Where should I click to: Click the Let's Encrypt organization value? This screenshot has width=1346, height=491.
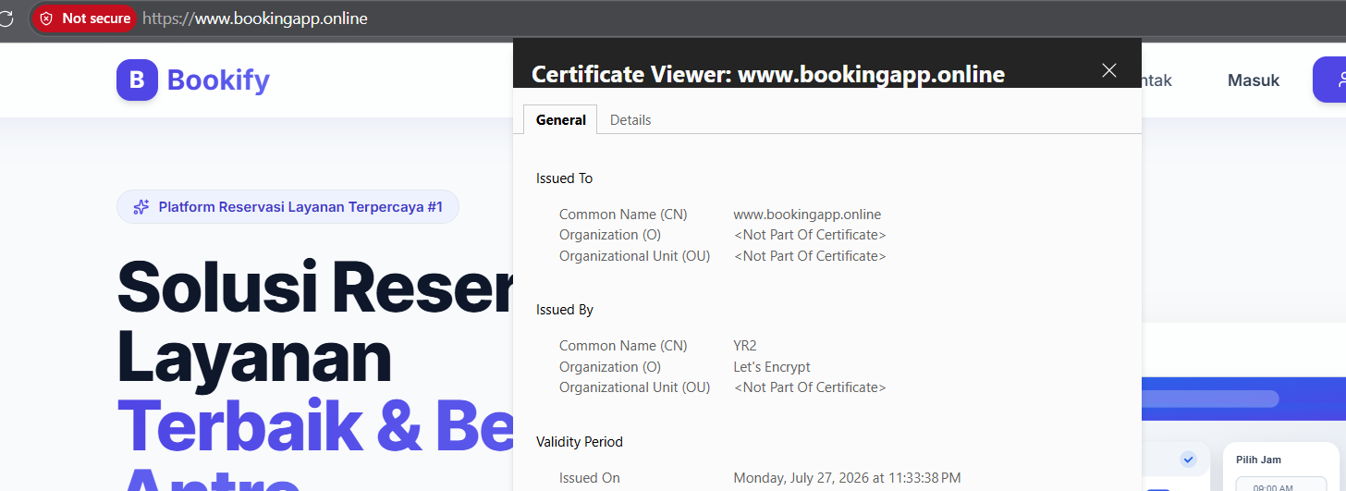[x=772, y=367]
